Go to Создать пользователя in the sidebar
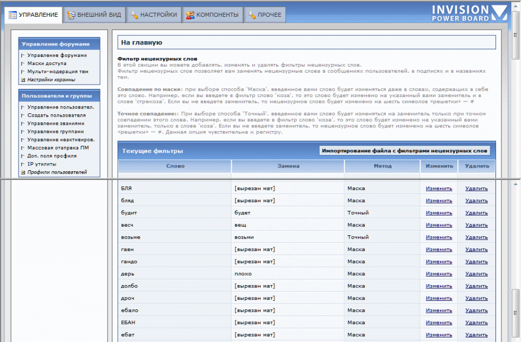This screenshot has width=521, height=342. 56,115
